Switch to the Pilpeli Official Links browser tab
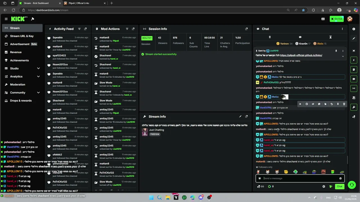The width and height of the screenshot is (360, 202). point(84,3)
